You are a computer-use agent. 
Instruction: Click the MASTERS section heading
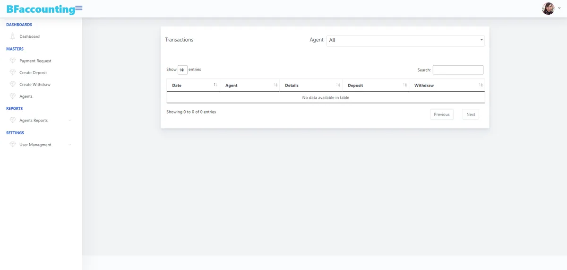(x=15, y=49)
